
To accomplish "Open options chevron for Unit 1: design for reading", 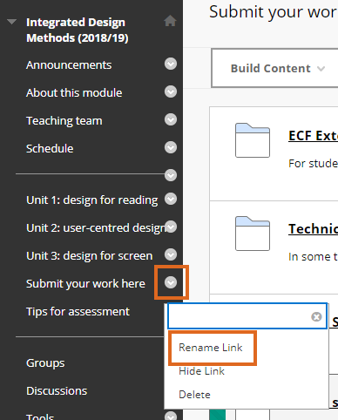I will [171, 199].
